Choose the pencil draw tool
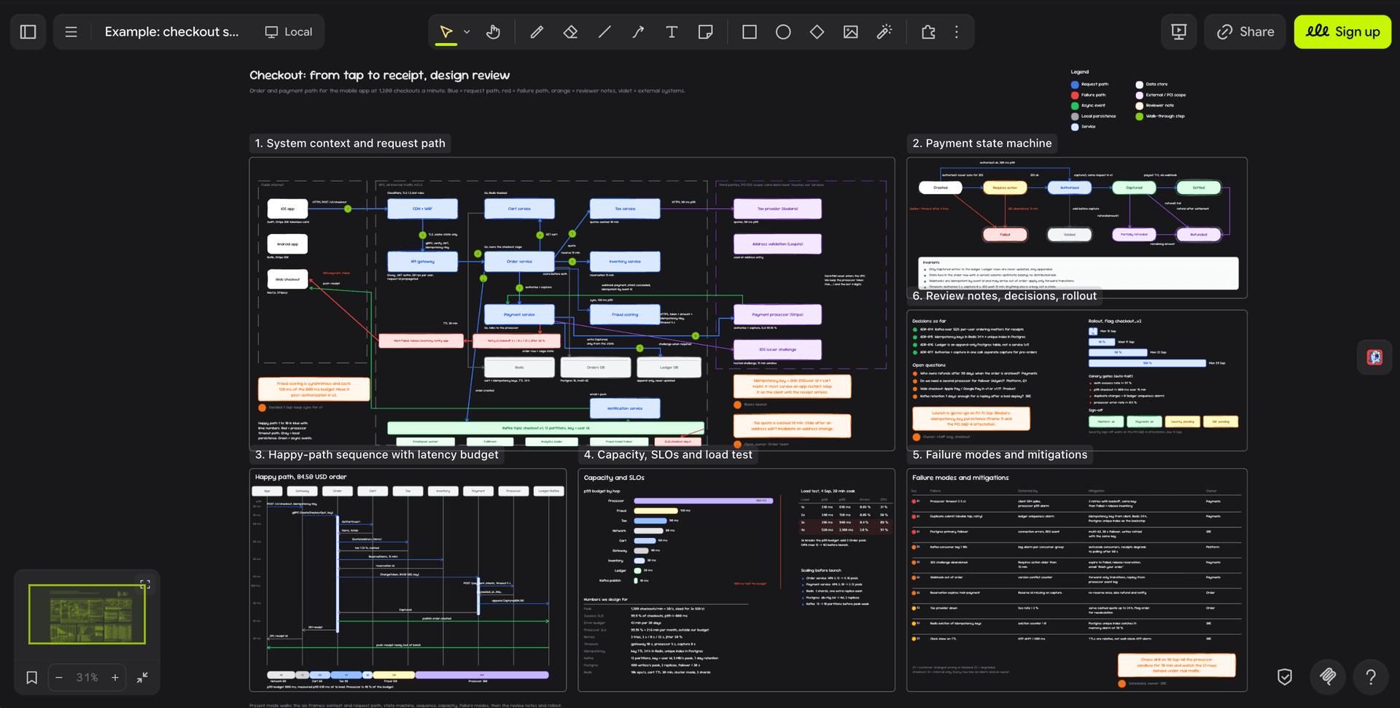 pyautogui.click(x=537, y=32)
